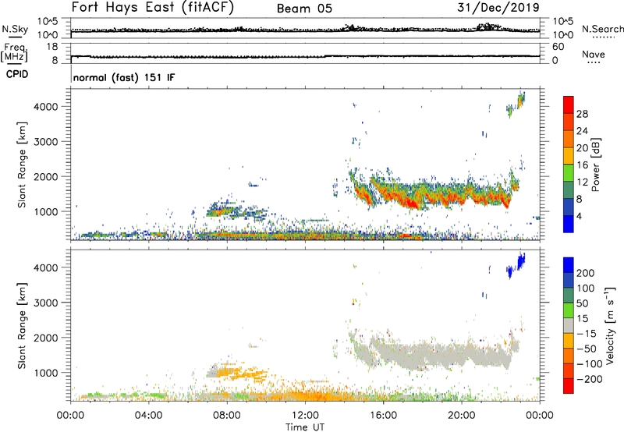Click the red bottom of velocity color bar
Viewport: 624px width, 432px height.
coord(569,386)
